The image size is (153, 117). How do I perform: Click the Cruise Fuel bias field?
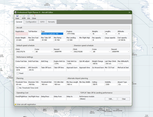pyautogui.click(x=21, y=64)
